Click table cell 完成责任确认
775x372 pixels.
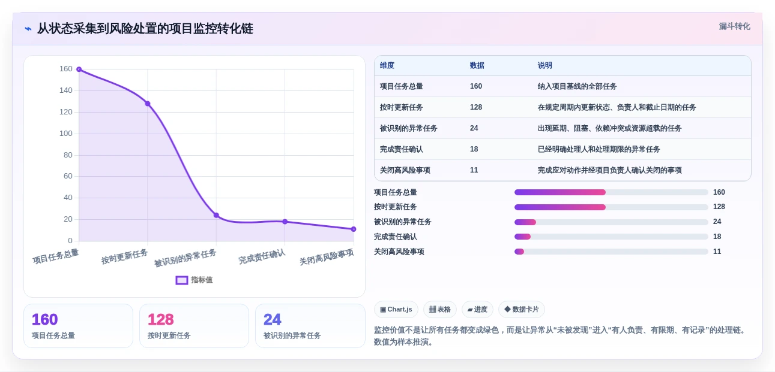coord(402,149)
